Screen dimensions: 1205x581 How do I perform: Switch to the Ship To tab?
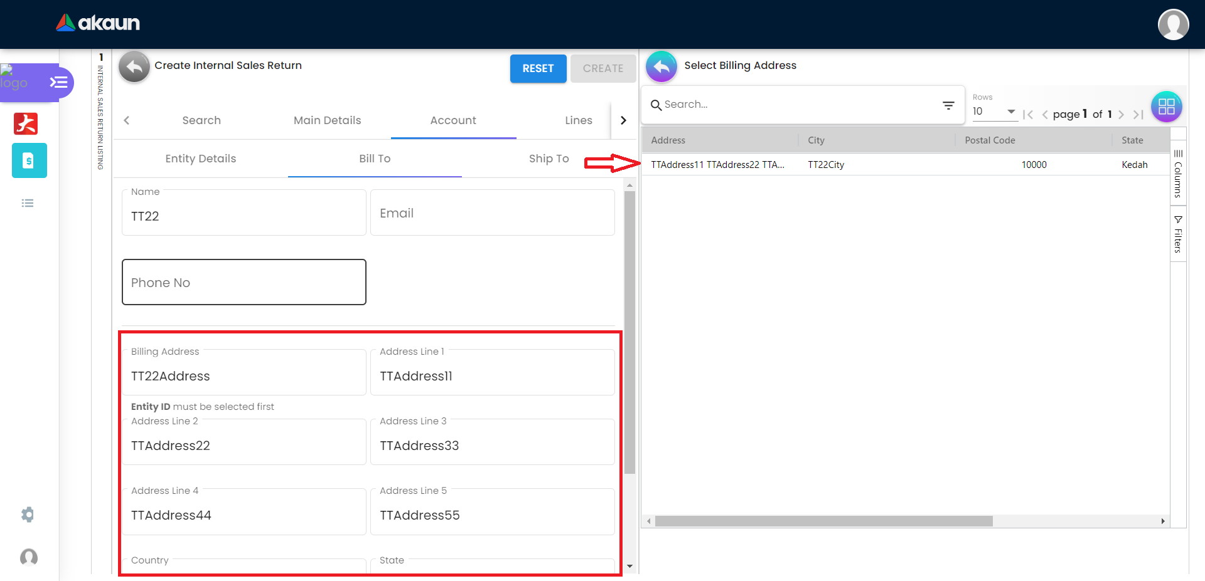tap(548, 159)
